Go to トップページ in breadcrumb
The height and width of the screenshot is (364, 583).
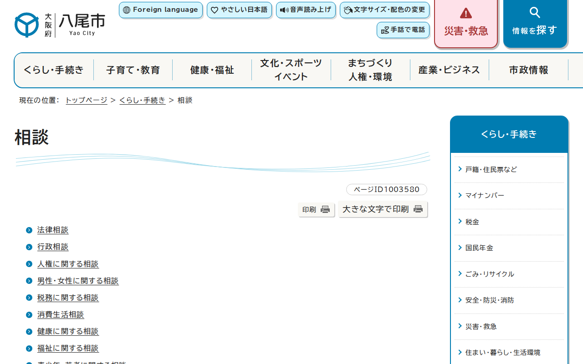coord(87,100)
